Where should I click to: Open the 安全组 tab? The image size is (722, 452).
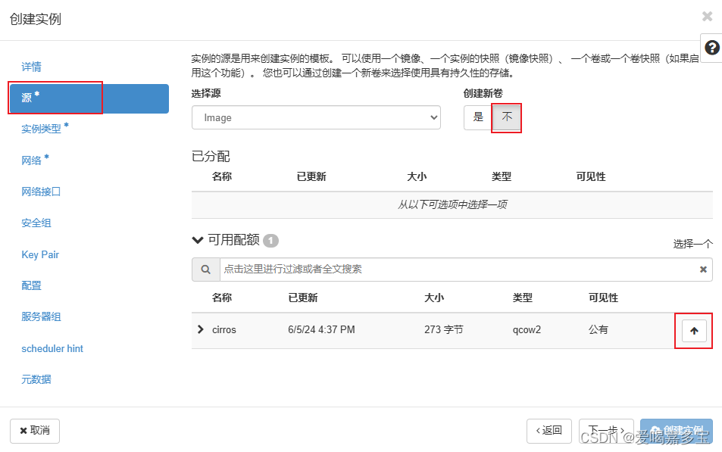[36, 223]
